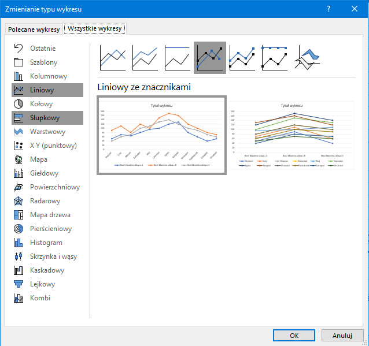This screenshot has width=369, height=346.
Task: Pick the Kombi chart category
Action: click(40, 298)
